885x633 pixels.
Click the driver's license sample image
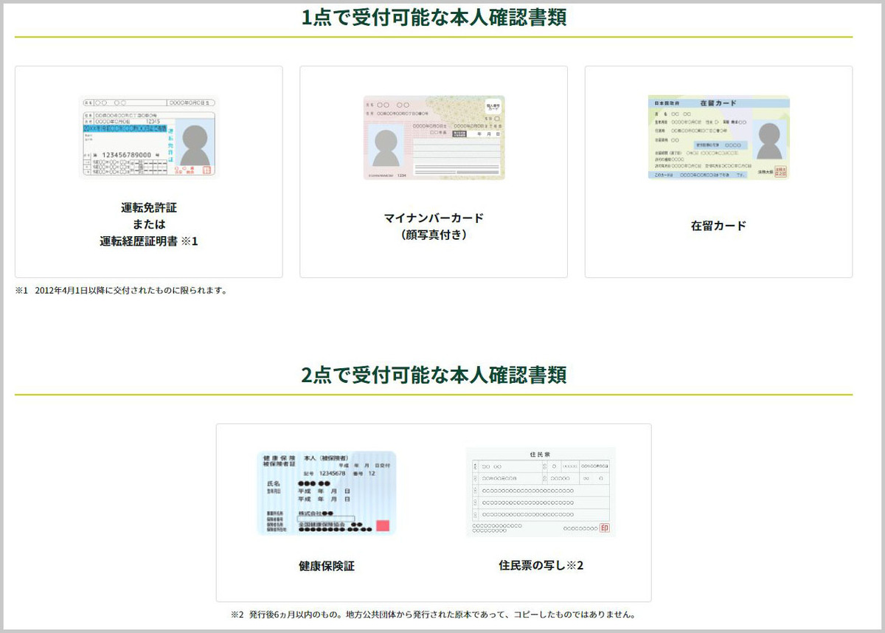click(x=148, y=136)
